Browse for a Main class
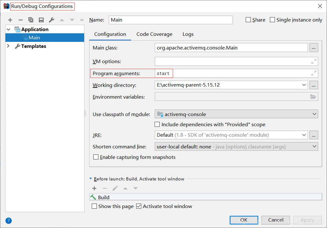 tap(314, 48)
